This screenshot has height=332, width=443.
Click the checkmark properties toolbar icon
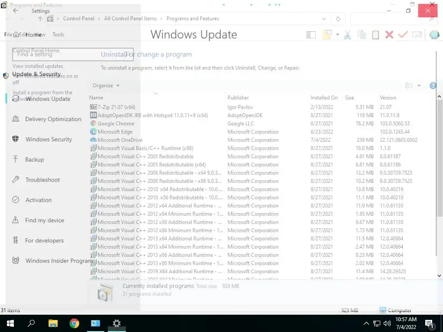(x=403, y=35)
